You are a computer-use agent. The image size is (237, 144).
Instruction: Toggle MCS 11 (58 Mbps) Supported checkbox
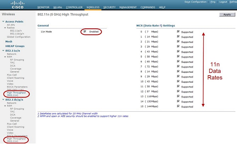[178, 86]
